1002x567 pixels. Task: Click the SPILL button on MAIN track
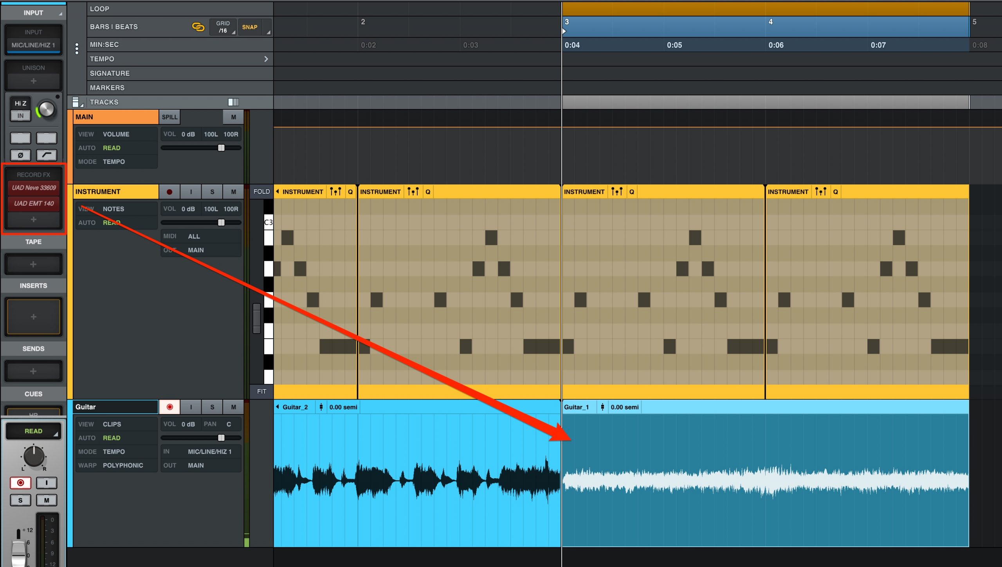(169, 117)
